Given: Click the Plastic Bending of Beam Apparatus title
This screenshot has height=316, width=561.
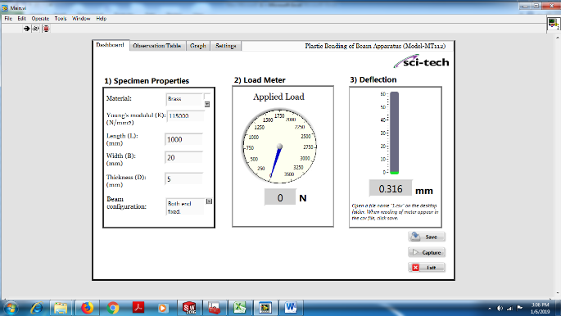Looking at the screenshot, I should coord(375,46).
